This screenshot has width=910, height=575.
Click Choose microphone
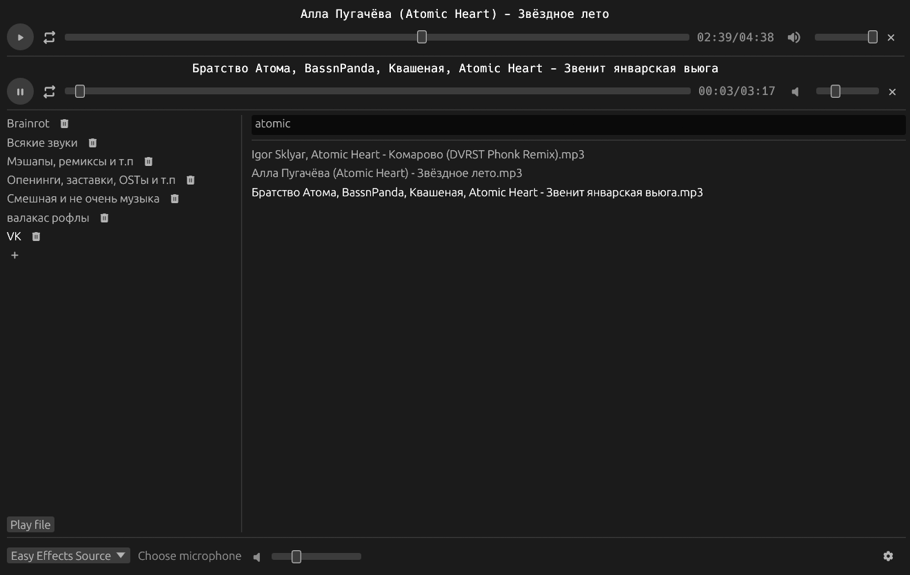click(x=190, y=556)
